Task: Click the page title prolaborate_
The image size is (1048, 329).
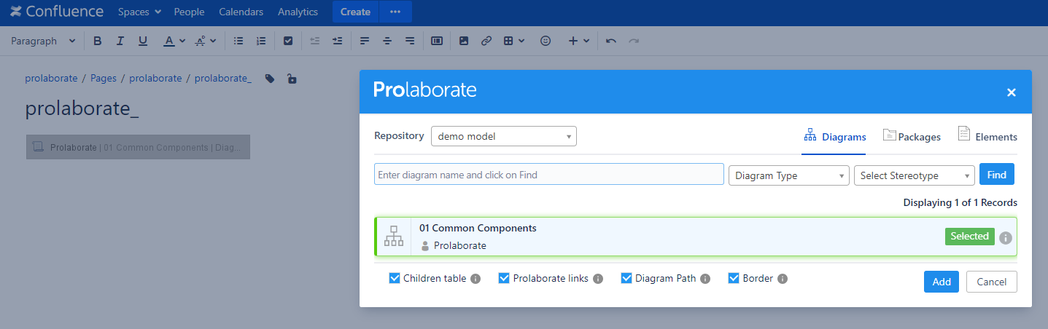Action: (82, 109)
